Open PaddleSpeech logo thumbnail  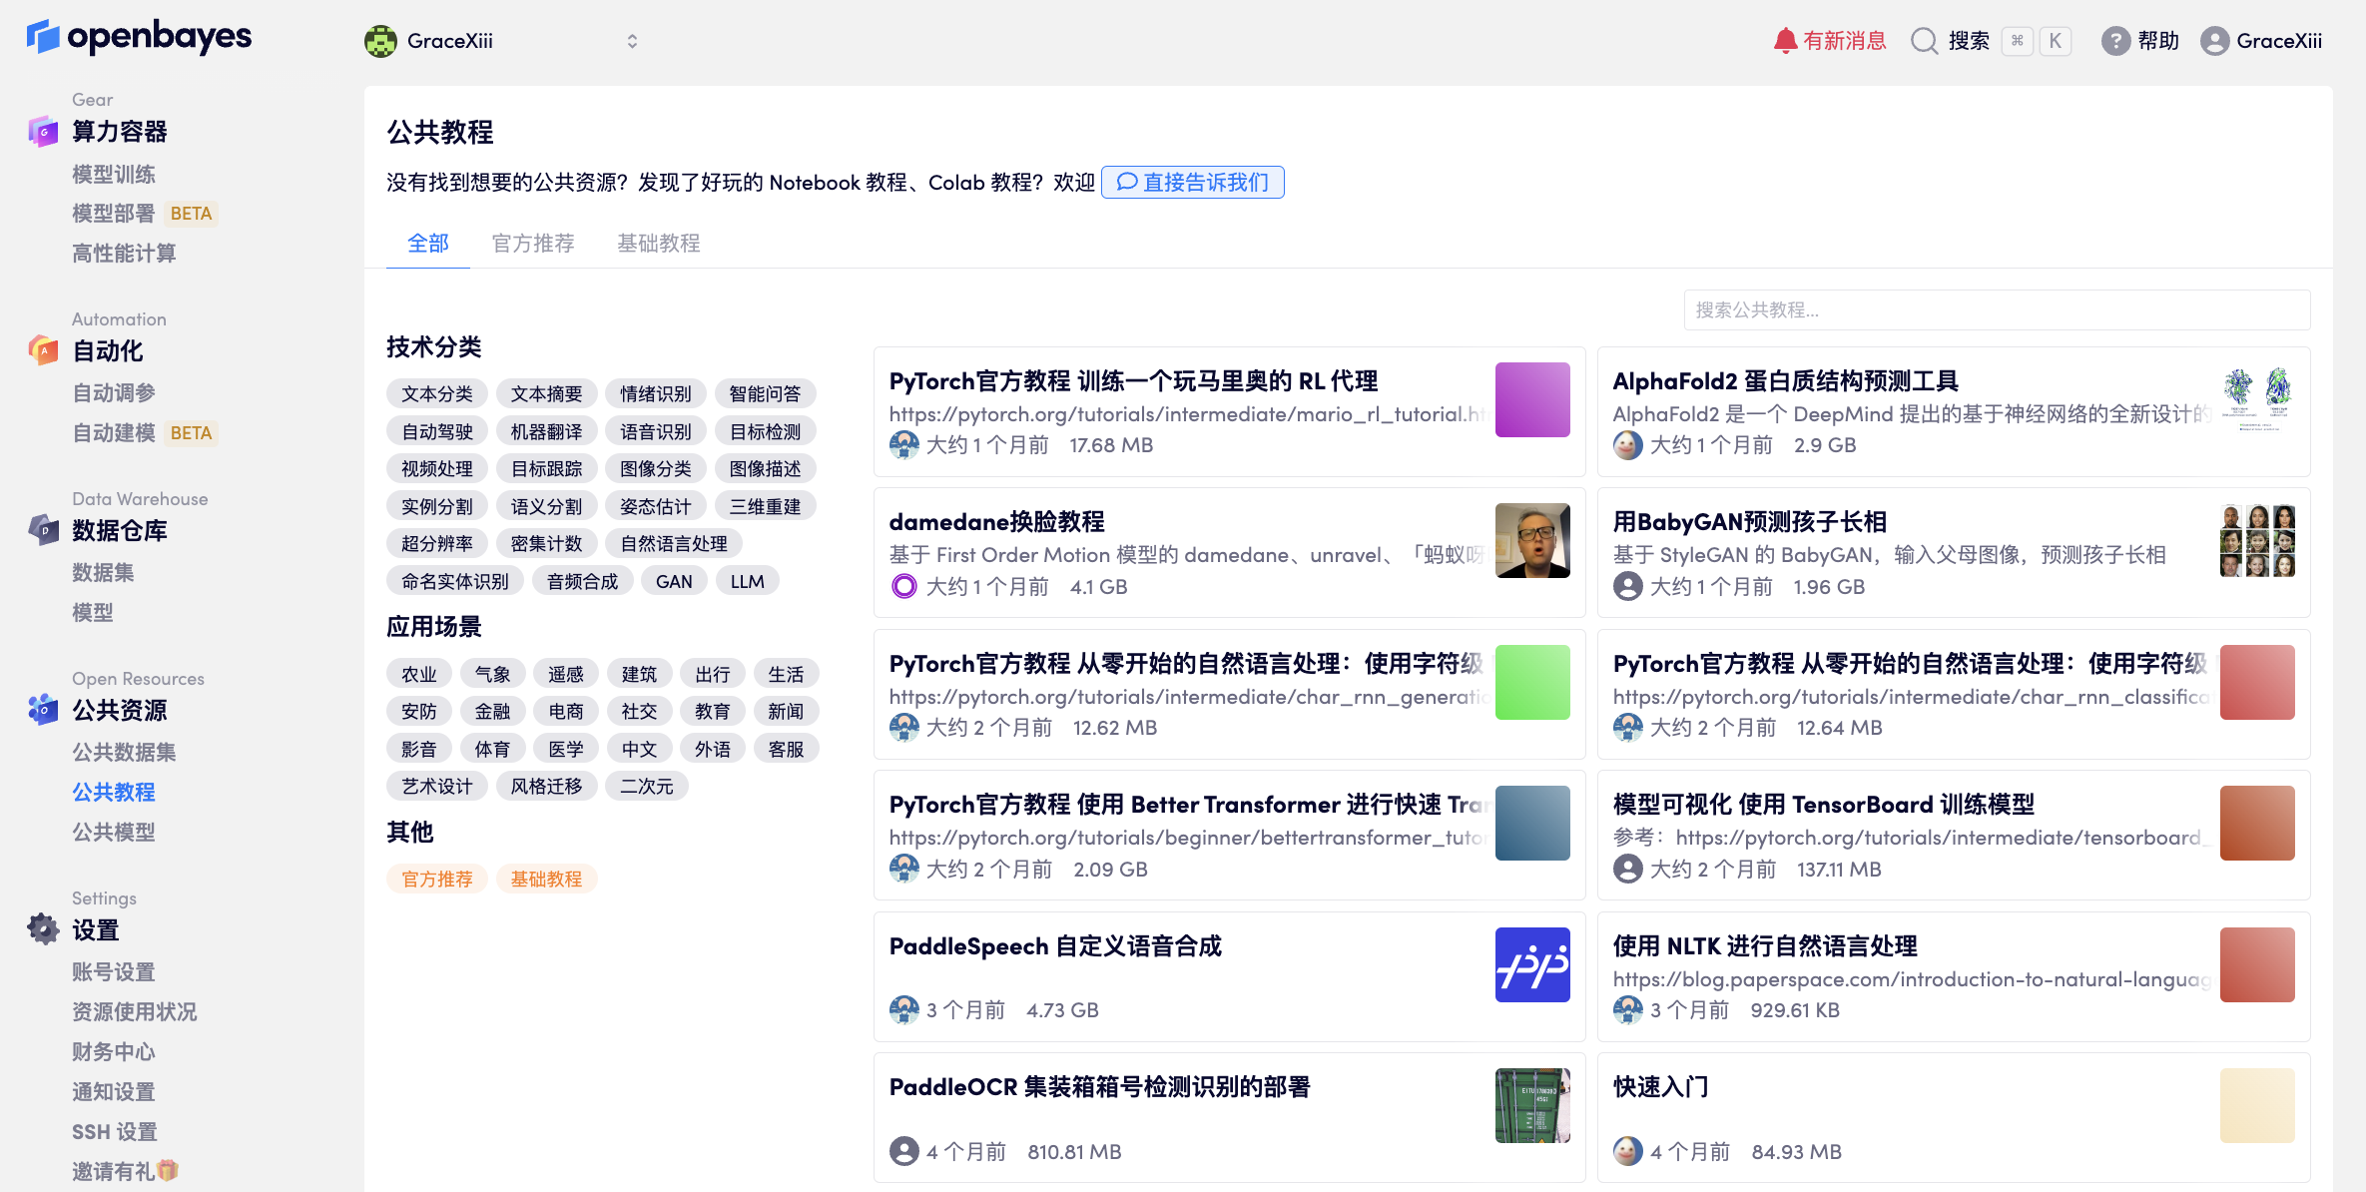(1532, 964)
